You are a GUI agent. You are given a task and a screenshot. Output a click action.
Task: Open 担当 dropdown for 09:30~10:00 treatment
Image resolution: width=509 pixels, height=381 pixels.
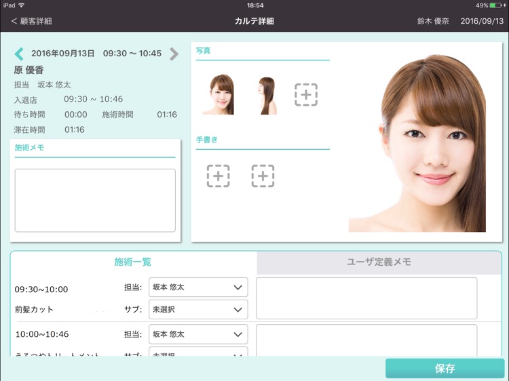tap(198, 287)
